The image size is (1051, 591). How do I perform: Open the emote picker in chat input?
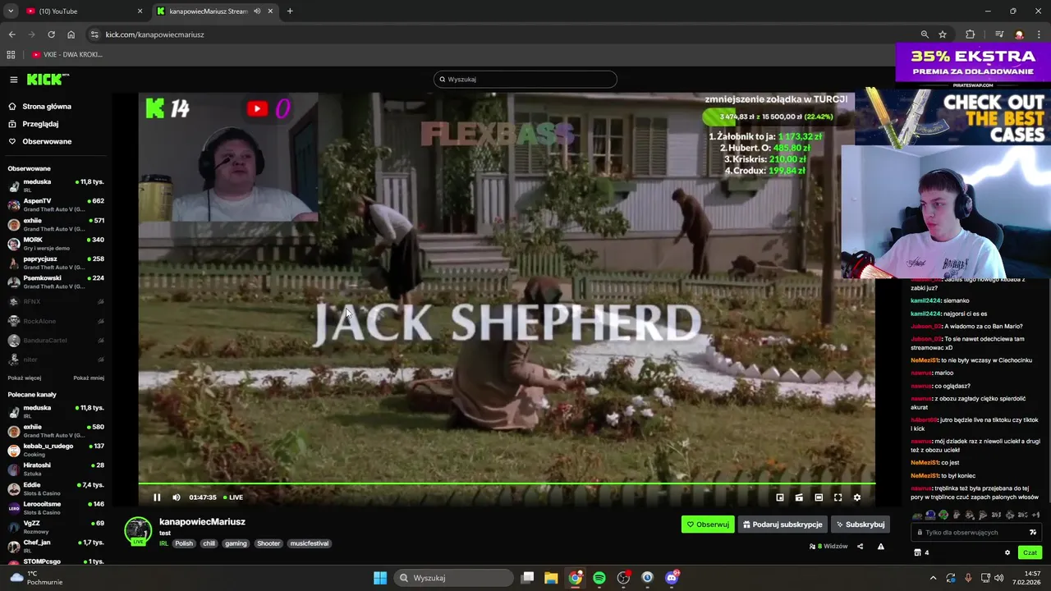[1033, 532]
